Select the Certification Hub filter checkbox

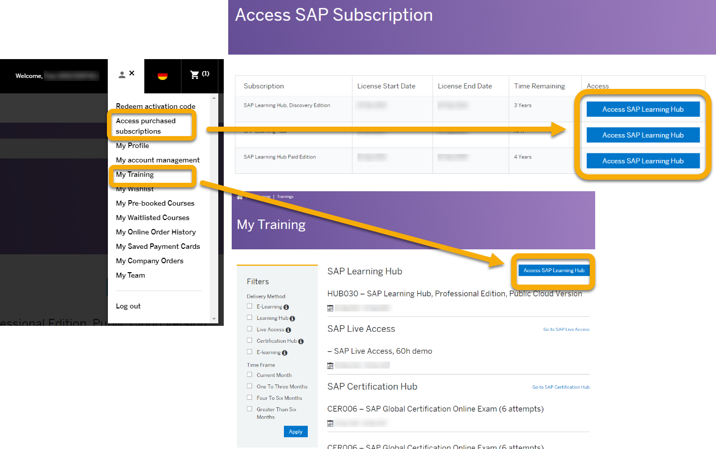click(250, 340)
